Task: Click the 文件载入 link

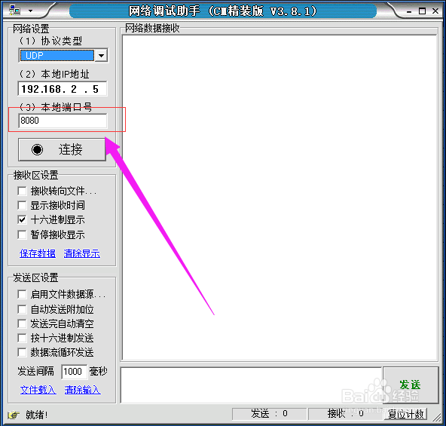Action: click(x=38, y=390)
